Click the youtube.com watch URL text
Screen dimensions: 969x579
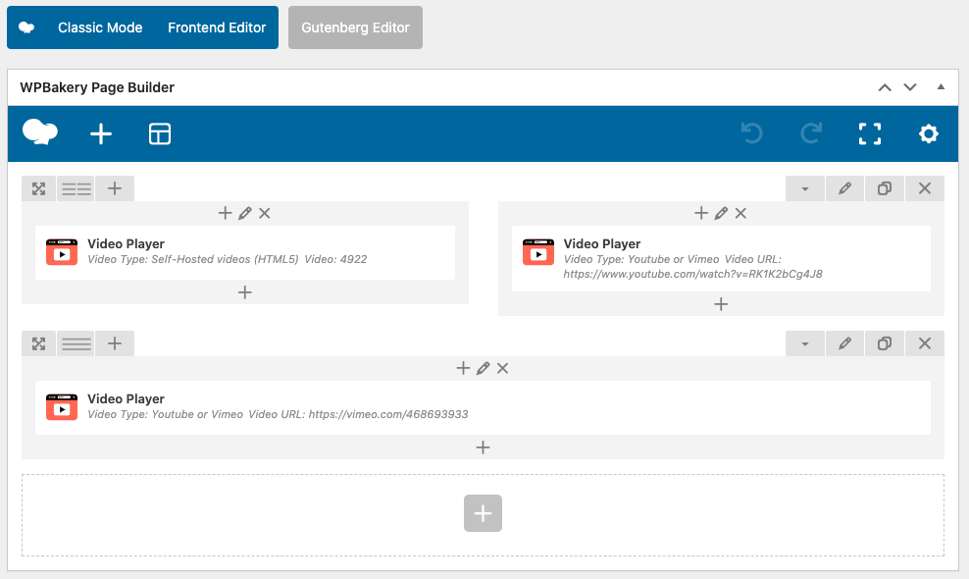pyautogui.click(x=692, y=274)
